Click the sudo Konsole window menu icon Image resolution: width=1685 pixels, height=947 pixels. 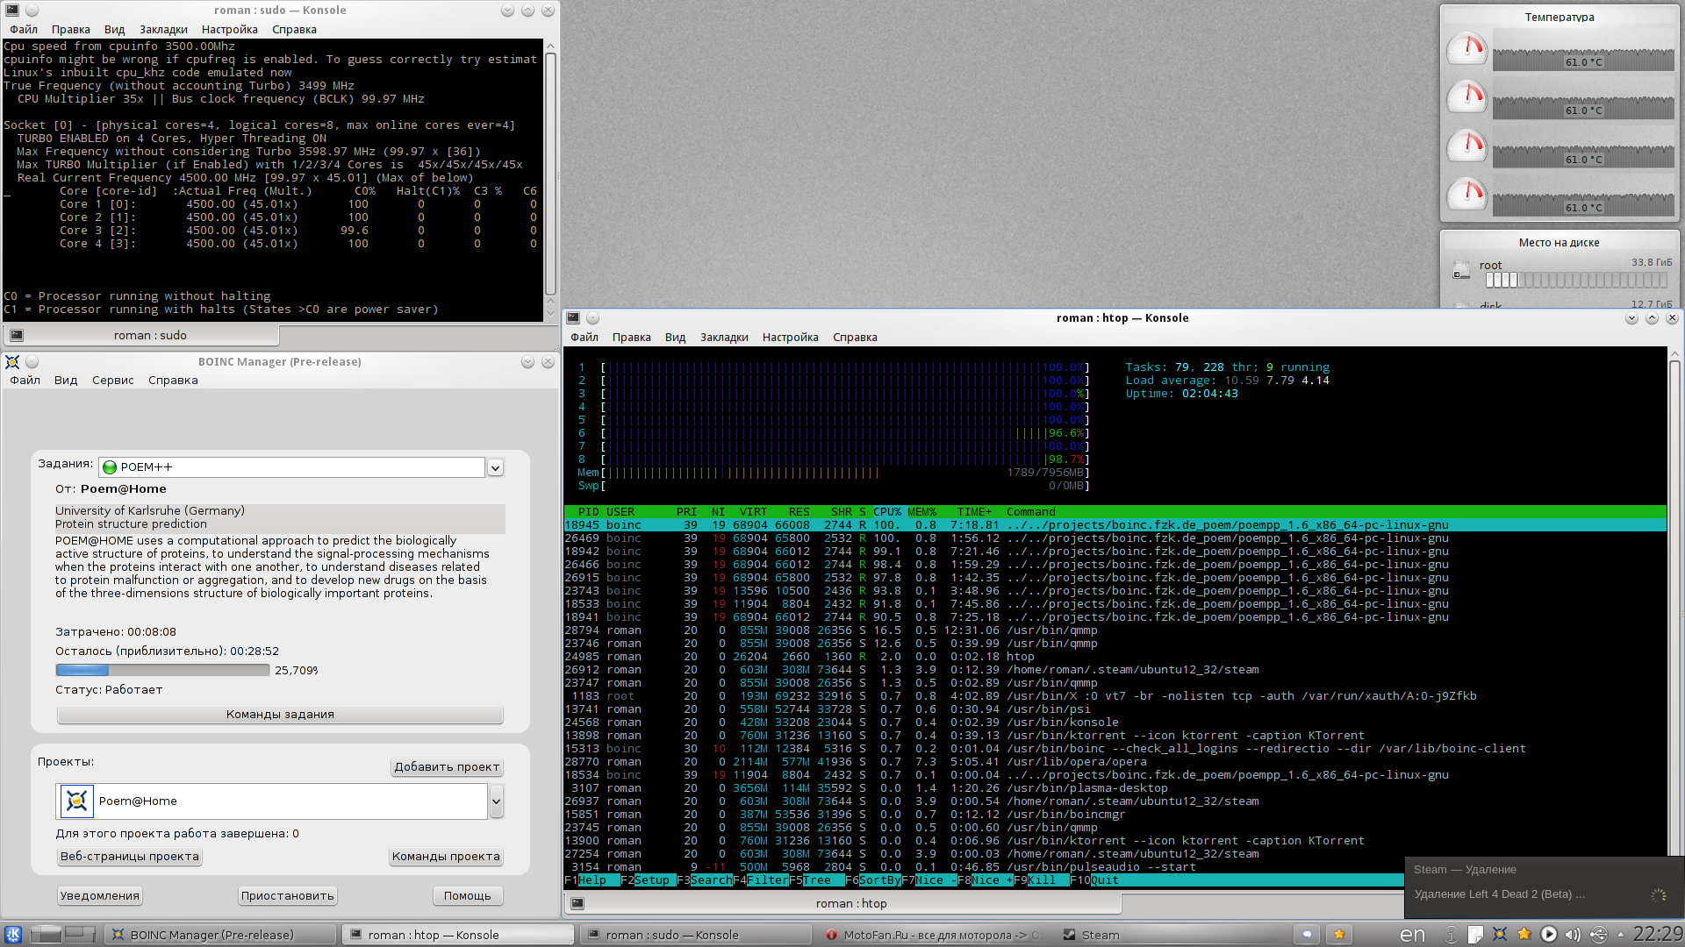tap(12, 11)
